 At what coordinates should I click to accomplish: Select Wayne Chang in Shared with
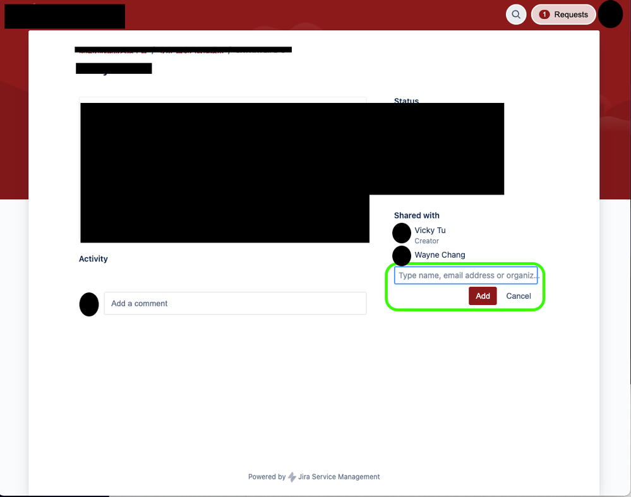coord(440,254)
